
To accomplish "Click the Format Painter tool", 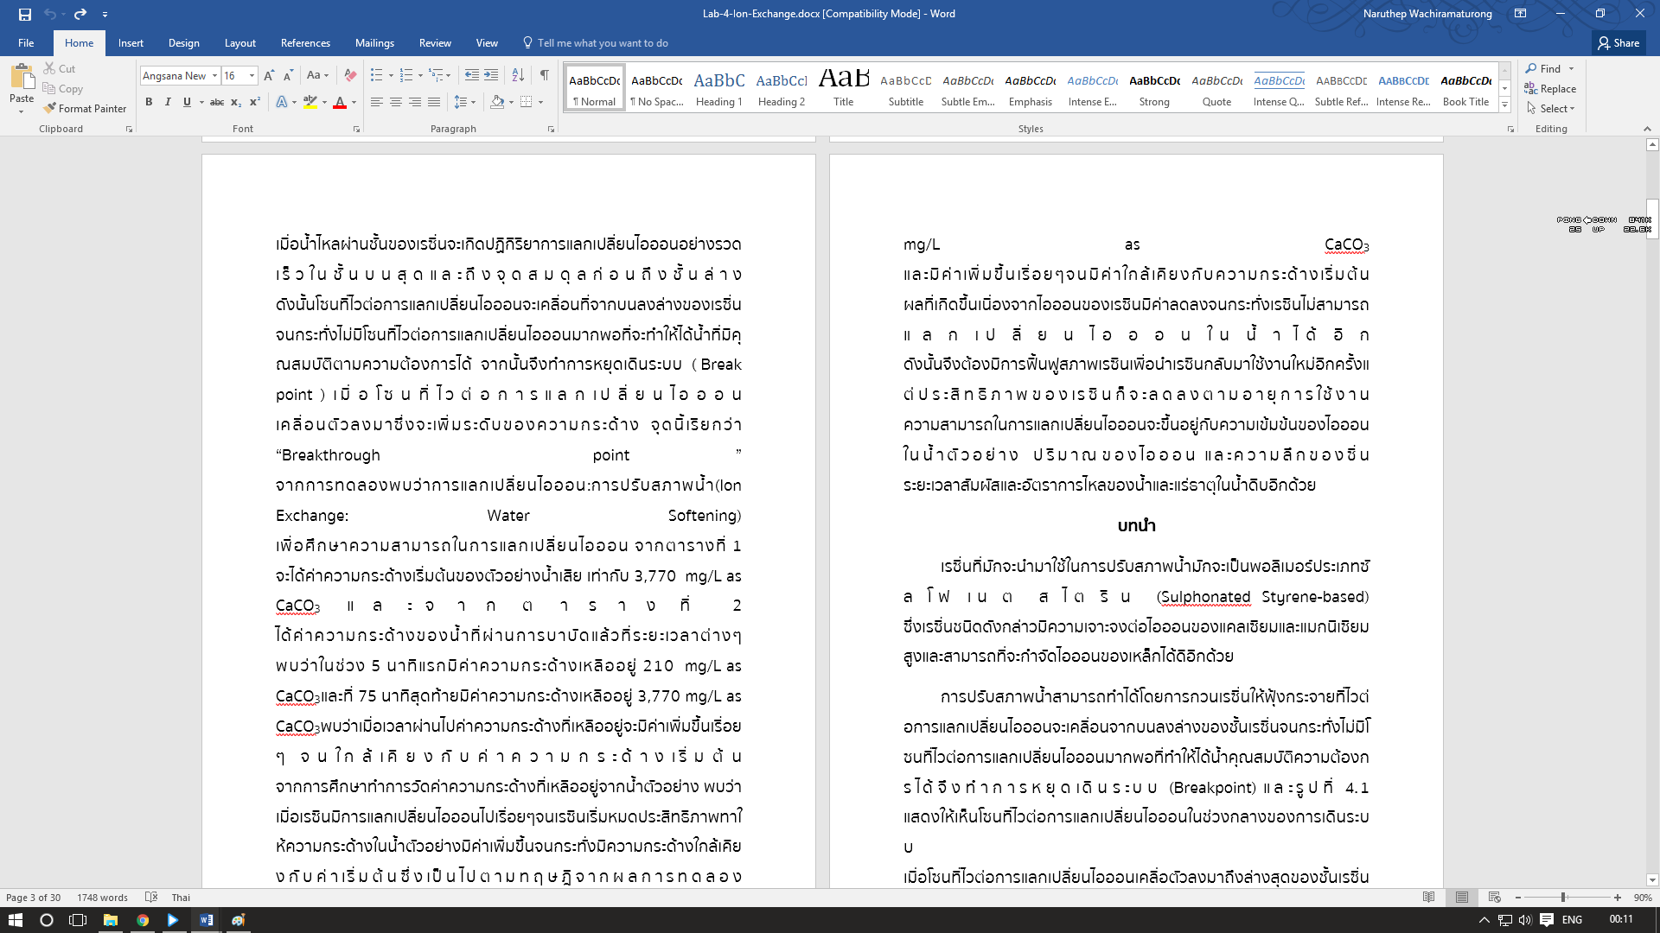I will 85,108.
